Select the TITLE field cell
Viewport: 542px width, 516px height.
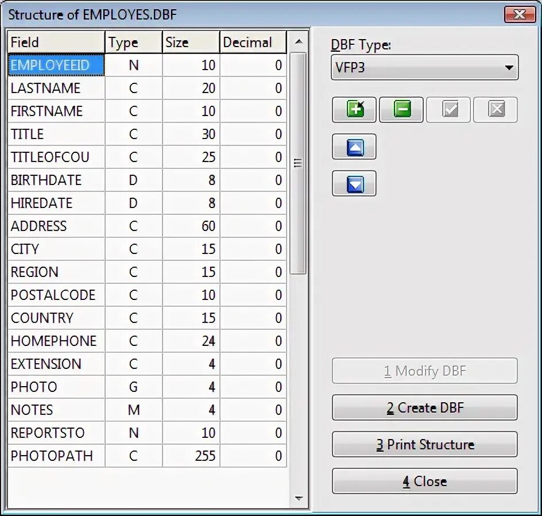pyautogui.click(x=56, y=134)
